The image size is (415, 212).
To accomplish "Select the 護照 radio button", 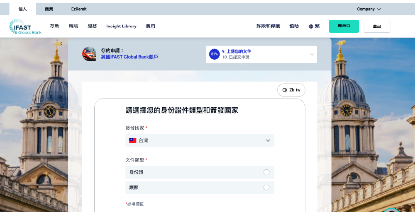I will (266, 188).
